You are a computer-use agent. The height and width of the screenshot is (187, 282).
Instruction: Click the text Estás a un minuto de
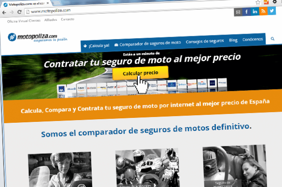(141, 54)
